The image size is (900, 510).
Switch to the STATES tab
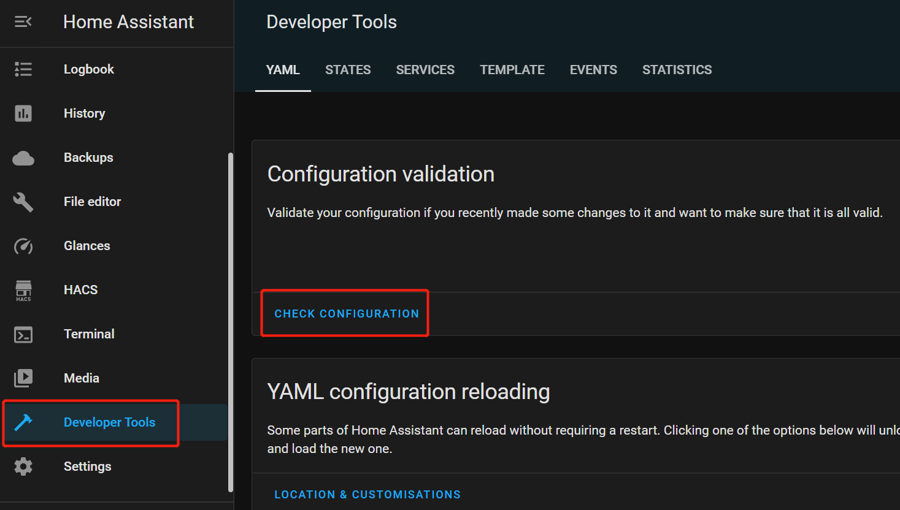[348, 70]
